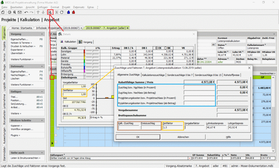Confirm dialog with OK button
This screenshot has width=279, height=168.
pyautogui.click(x=138, y=137)
